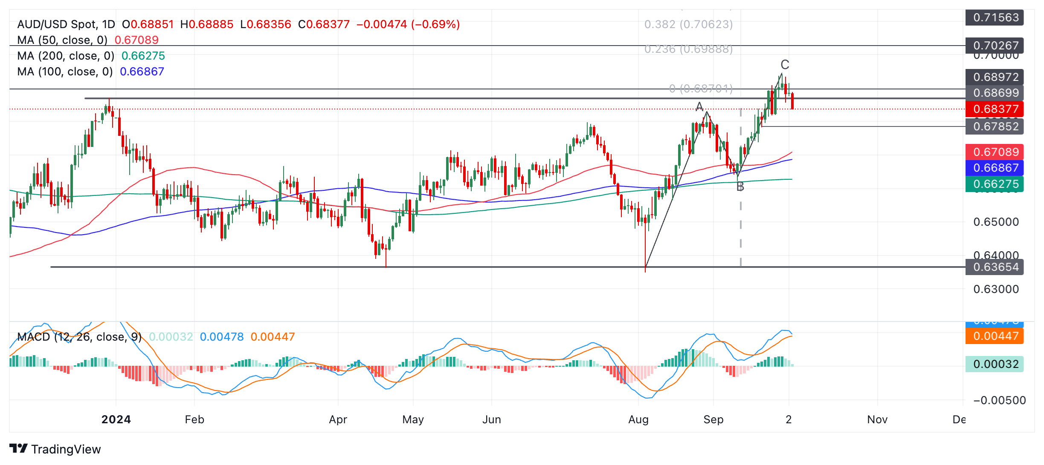The width and height of the screenshot is (1044, 465).
Task: Click the red 0.68377 current price tag
Action: (995, 109)
